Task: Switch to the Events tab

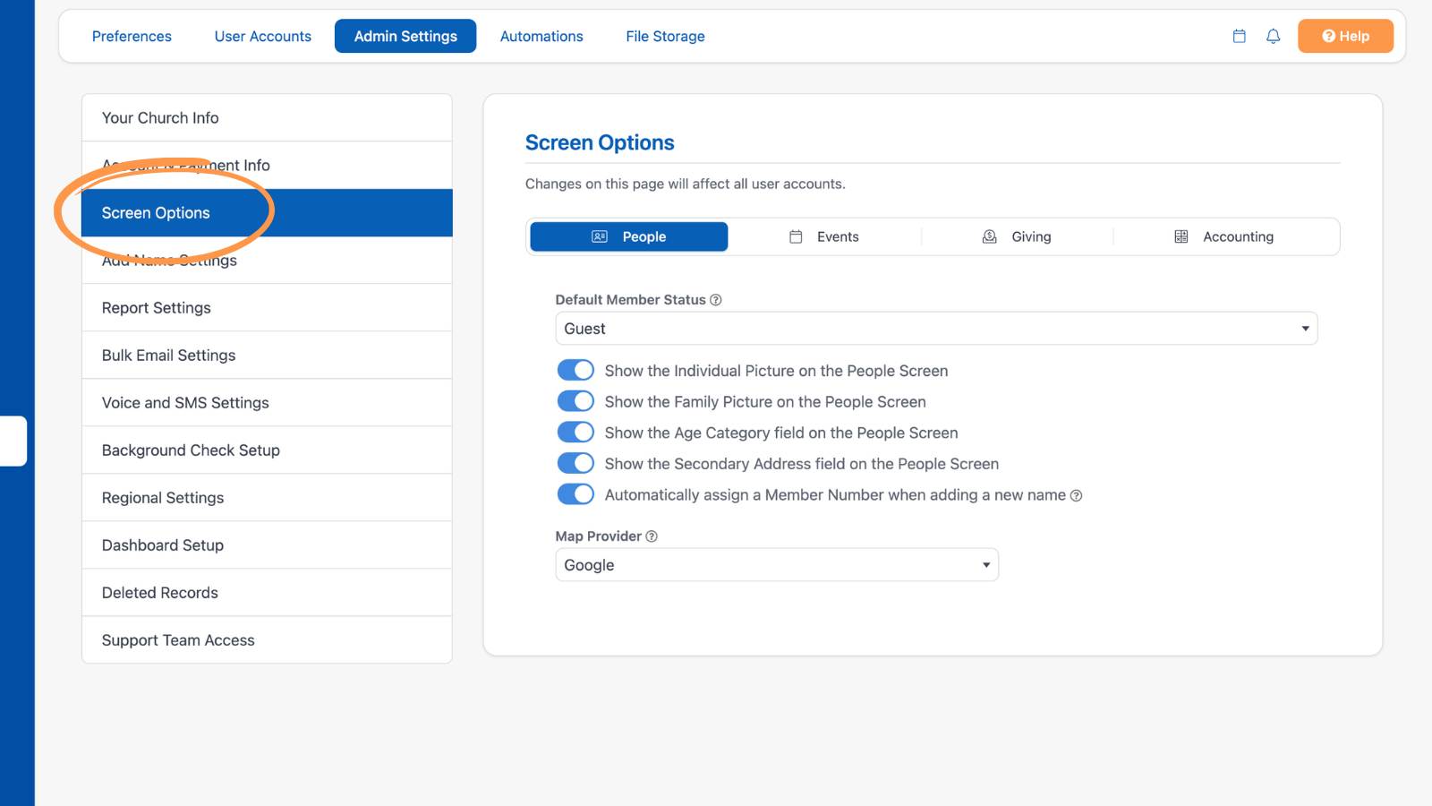Action: coord(824,236)
